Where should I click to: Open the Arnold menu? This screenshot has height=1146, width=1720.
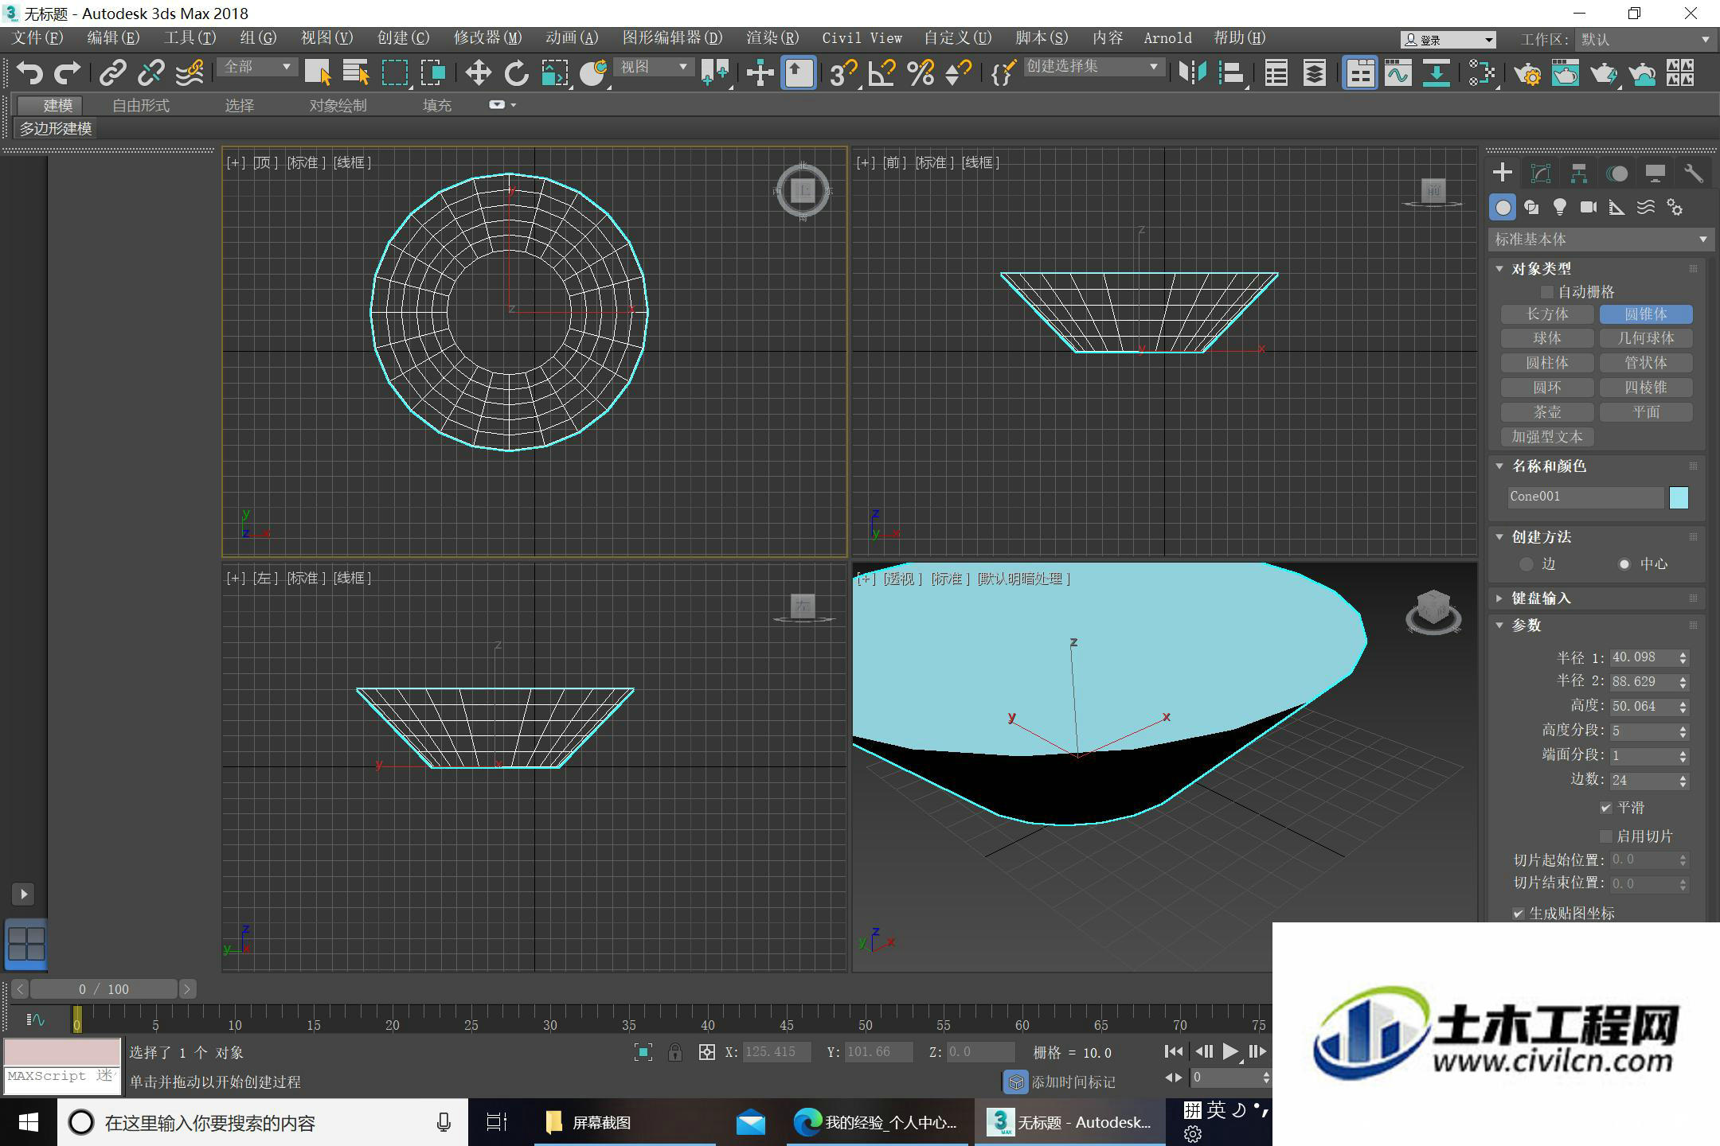point(1167,38)
